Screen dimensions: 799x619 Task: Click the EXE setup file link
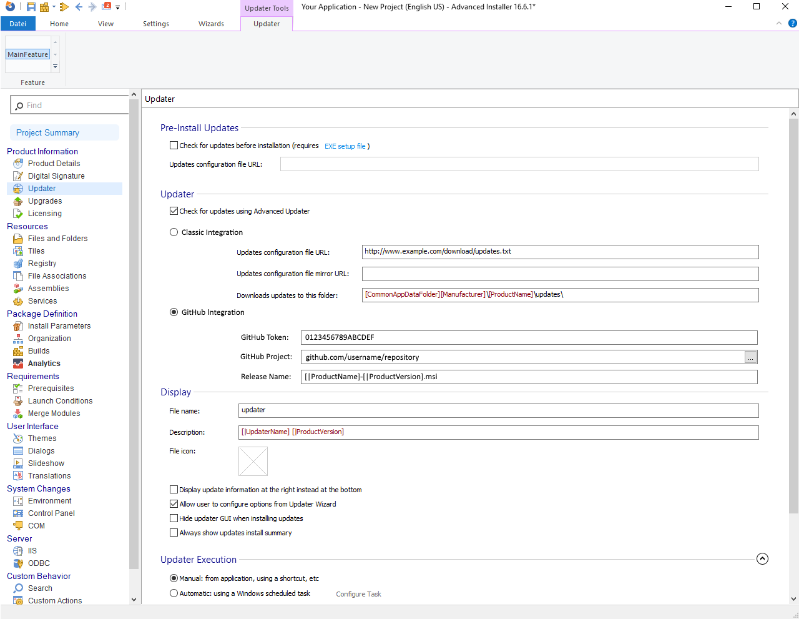pyautogui.click(x=345, y=146)
